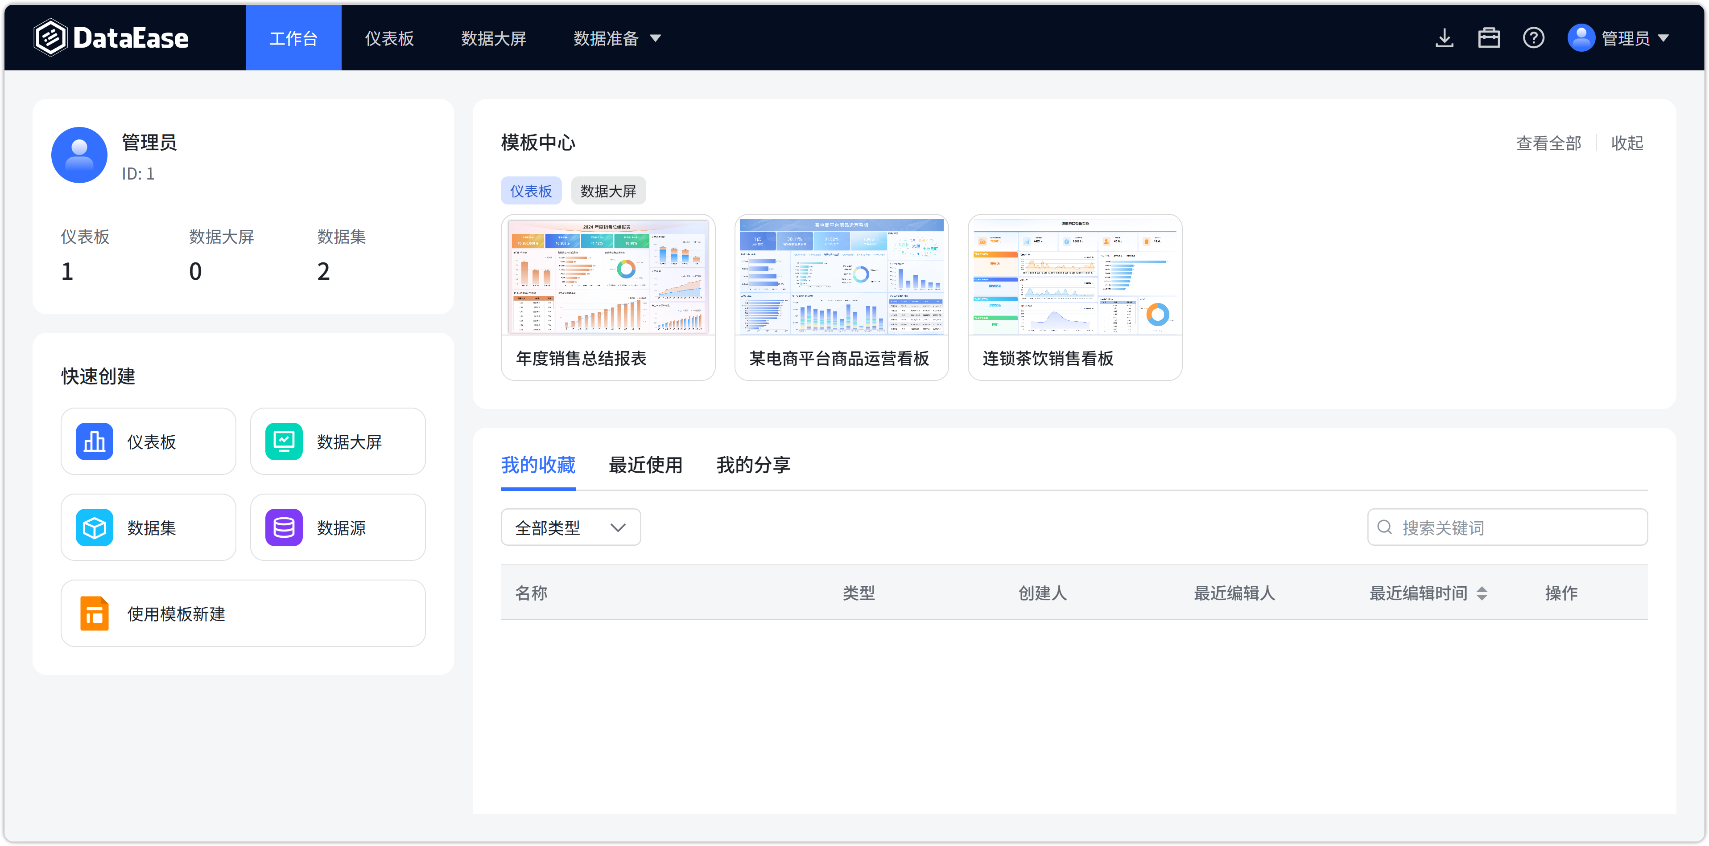Click the 快速创建 heading
Image resolution: width=1709 pixels, height=846 pixels.
tap(98, 376)
